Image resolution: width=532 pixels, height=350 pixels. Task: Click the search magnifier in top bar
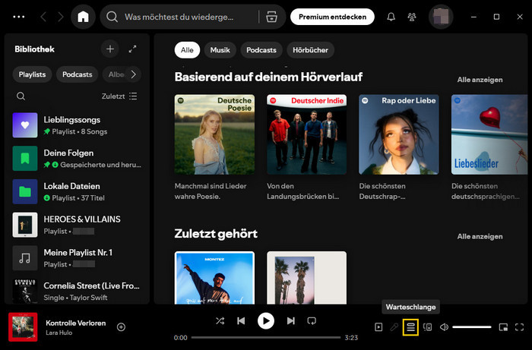tap(112, 17)
